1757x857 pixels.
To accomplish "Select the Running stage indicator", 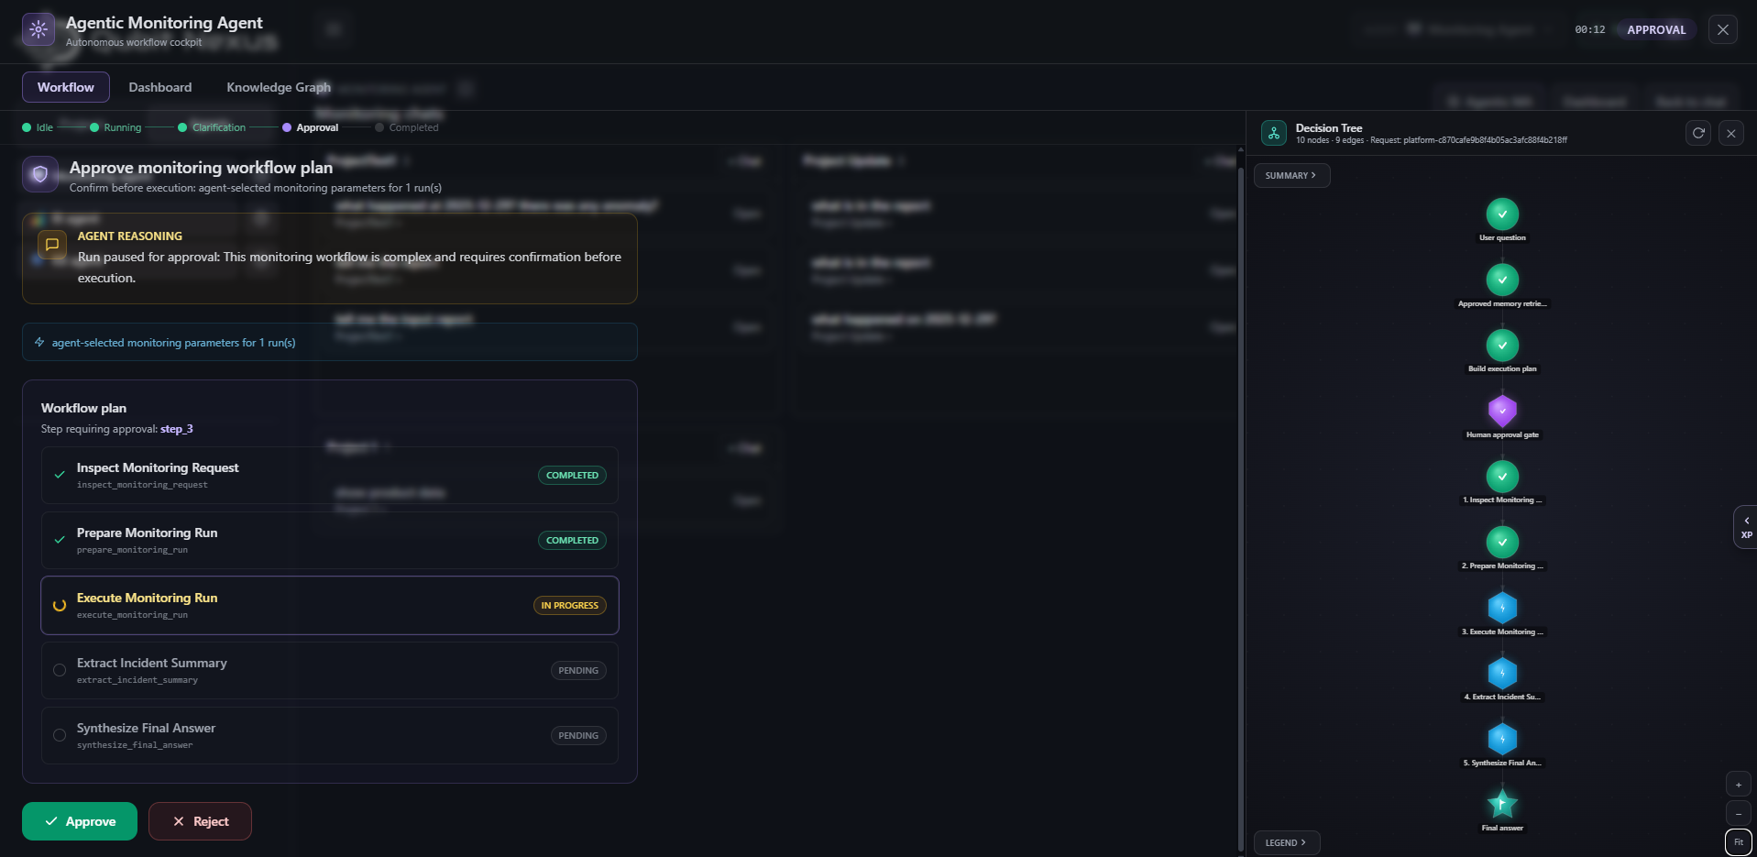I will [x=115, y=127].
